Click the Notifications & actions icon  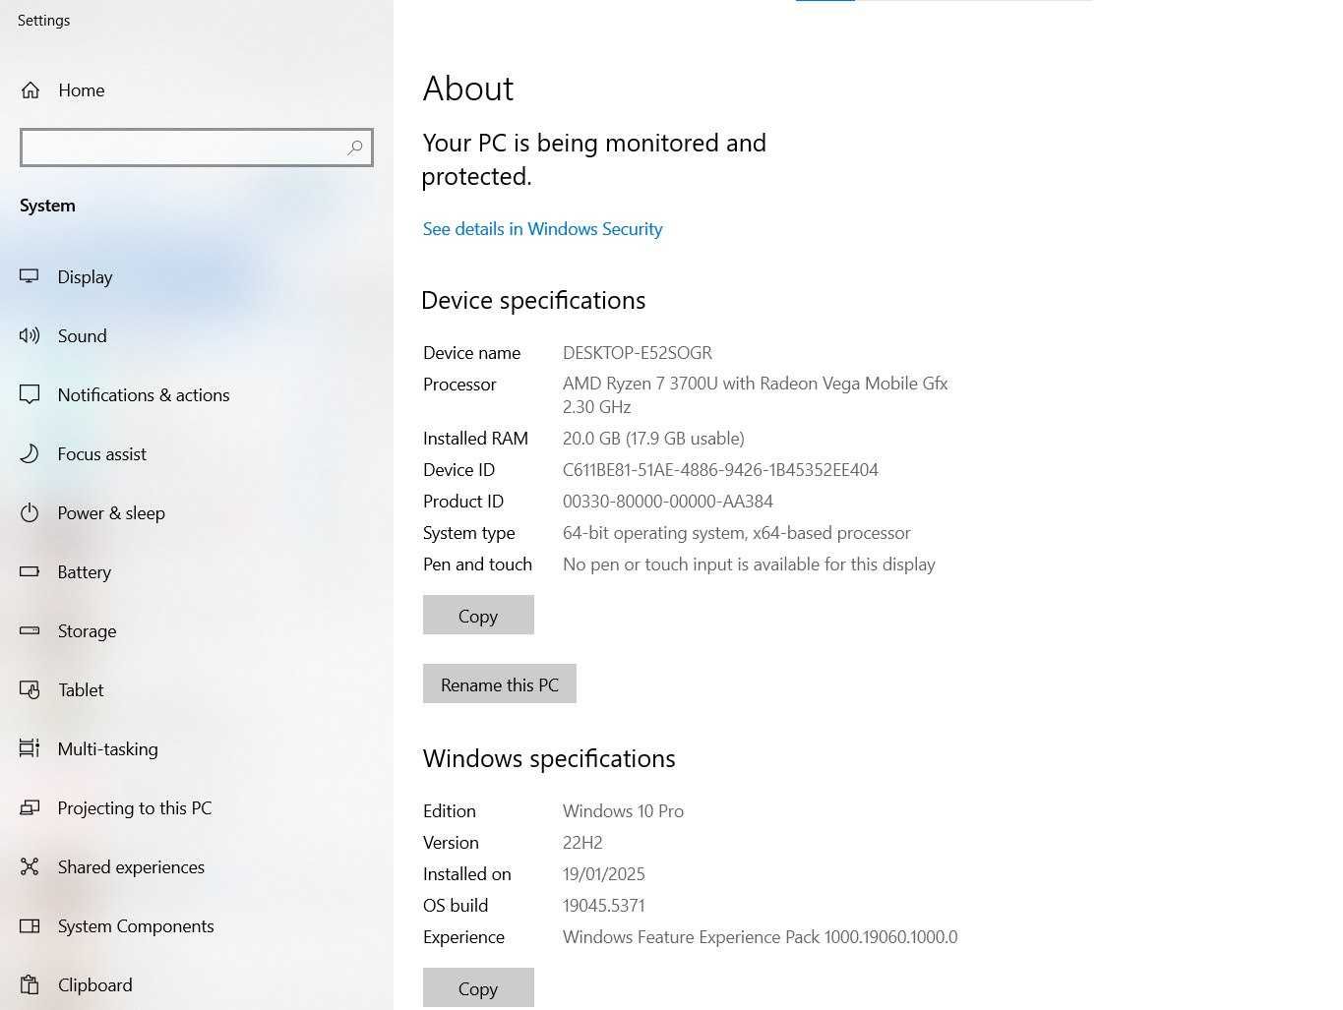pyautogui.click(x=30, y=394)
